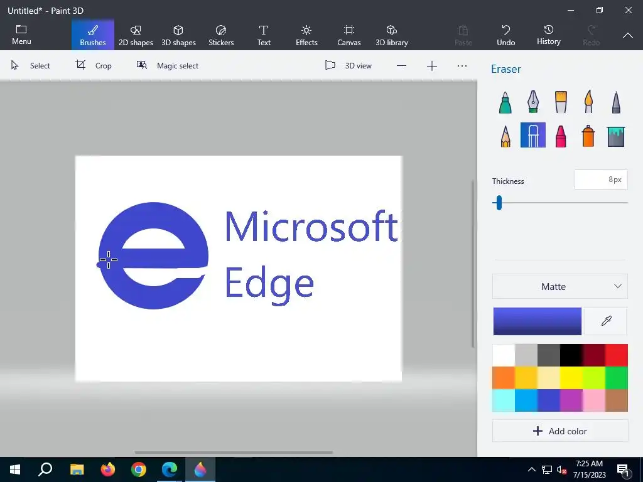Open the History panel
643x482 pixels.
[x=548, y=35]
